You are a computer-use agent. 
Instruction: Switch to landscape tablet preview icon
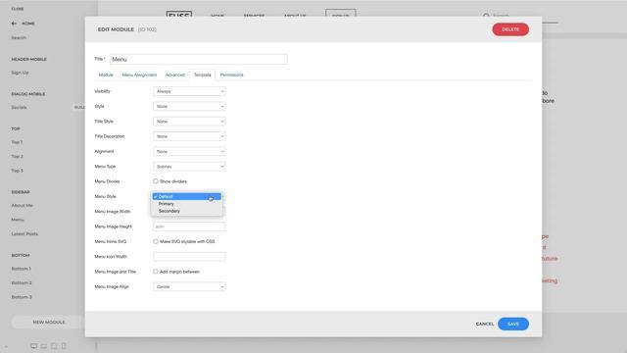point(44,346)
